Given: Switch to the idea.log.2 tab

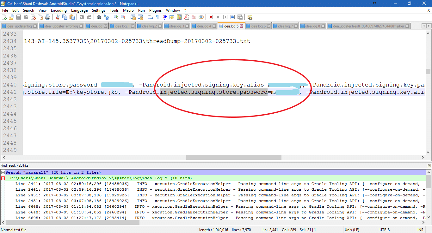Looking at the screenshot, I should point(149,26).
